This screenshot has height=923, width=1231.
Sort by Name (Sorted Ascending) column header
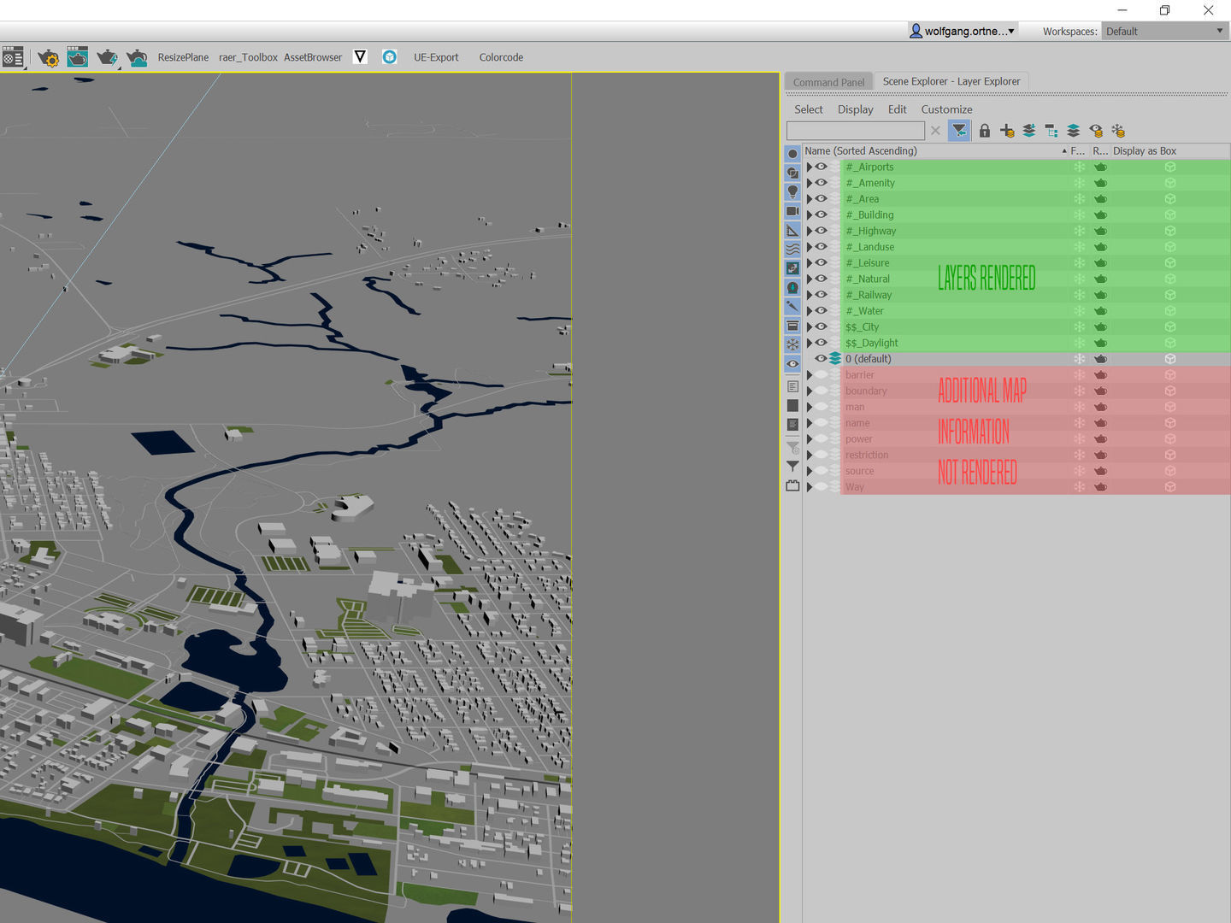[935, 151]
